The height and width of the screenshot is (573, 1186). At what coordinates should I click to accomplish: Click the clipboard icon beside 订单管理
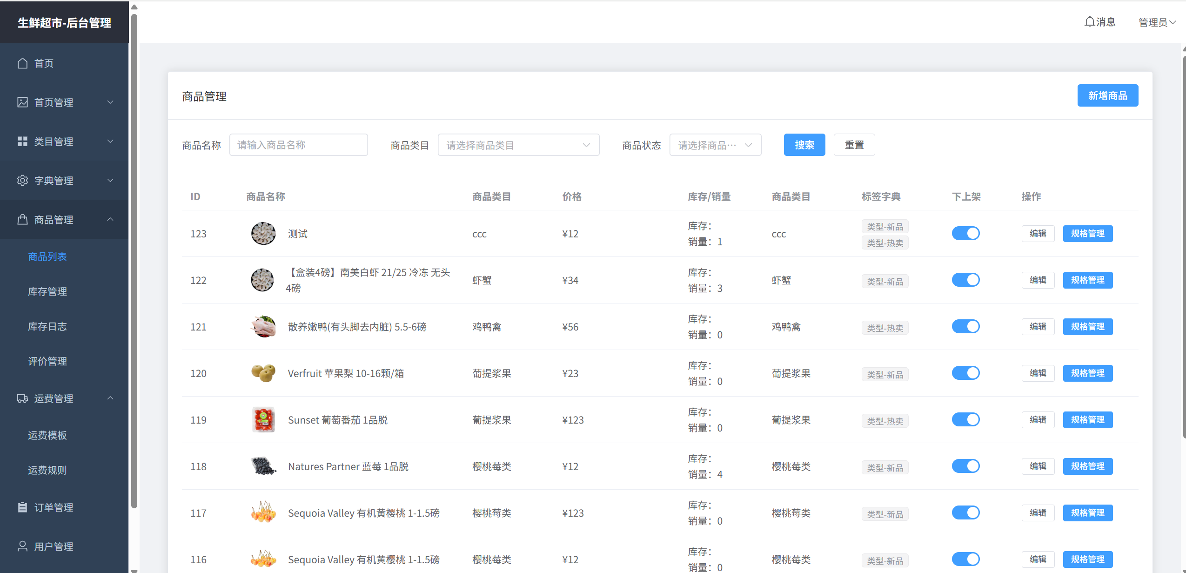22,507
